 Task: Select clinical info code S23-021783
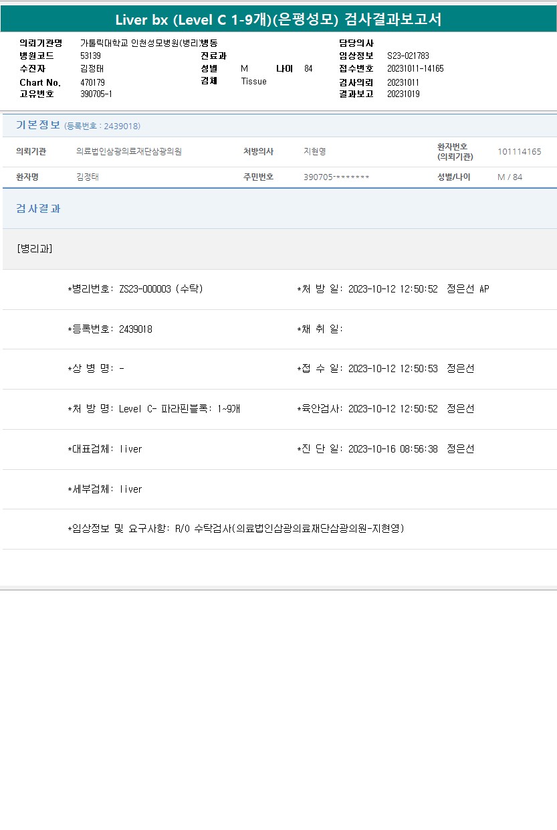pyautogui.click(x=408, y=56)
